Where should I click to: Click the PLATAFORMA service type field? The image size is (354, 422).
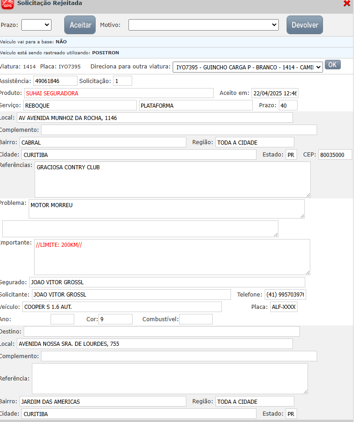196,105
